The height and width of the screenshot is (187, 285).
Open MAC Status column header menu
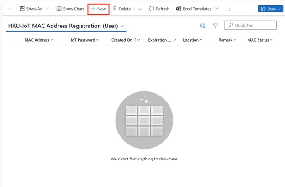click(x=260, y=40)
